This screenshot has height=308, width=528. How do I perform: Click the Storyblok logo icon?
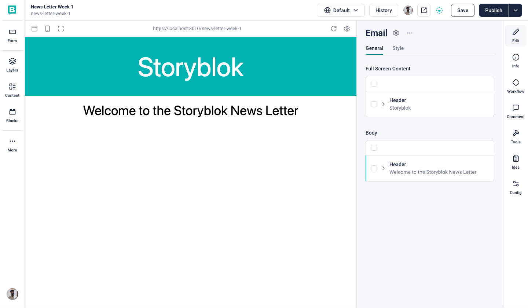coord(12,10)
